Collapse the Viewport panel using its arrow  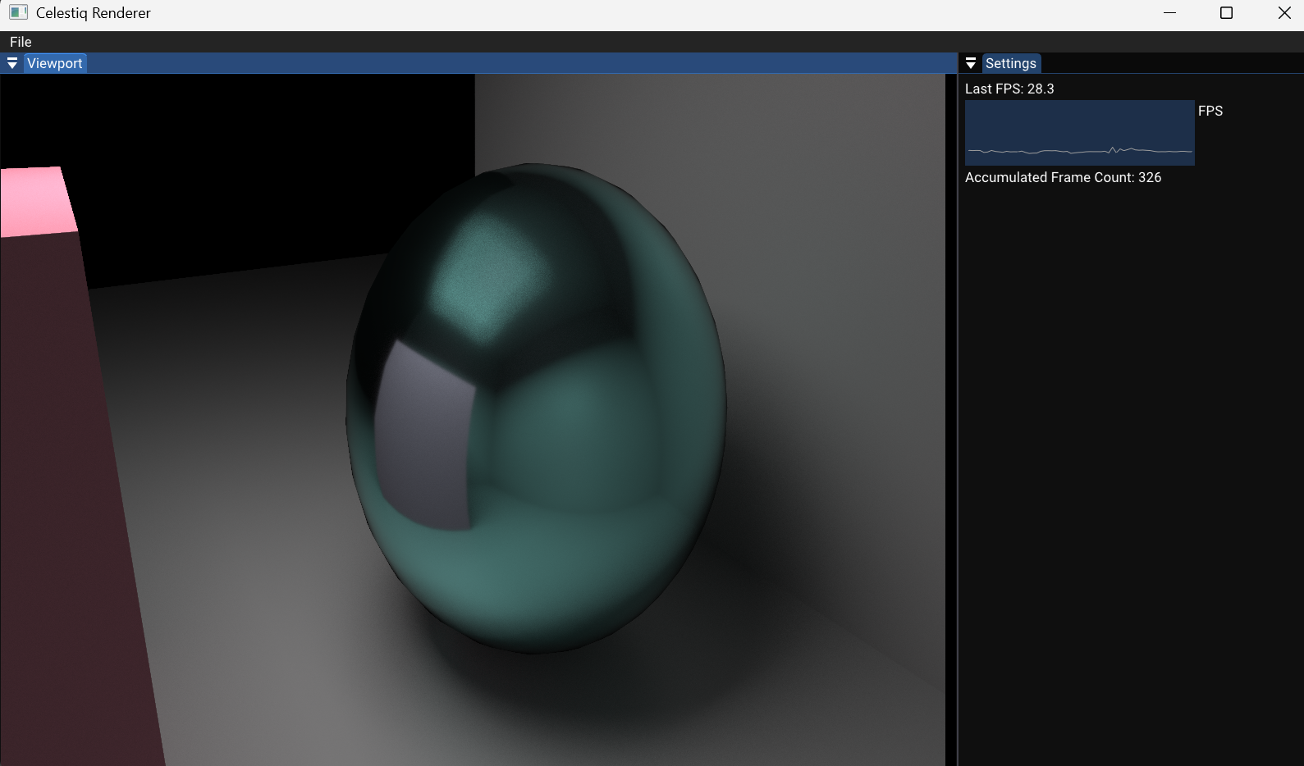click(x=12, y=63)
